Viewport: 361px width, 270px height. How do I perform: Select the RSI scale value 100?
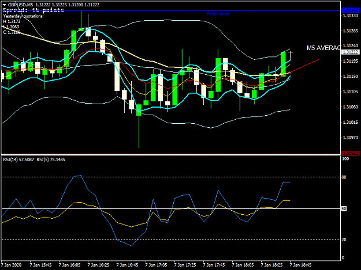click(x=345, y=159)
